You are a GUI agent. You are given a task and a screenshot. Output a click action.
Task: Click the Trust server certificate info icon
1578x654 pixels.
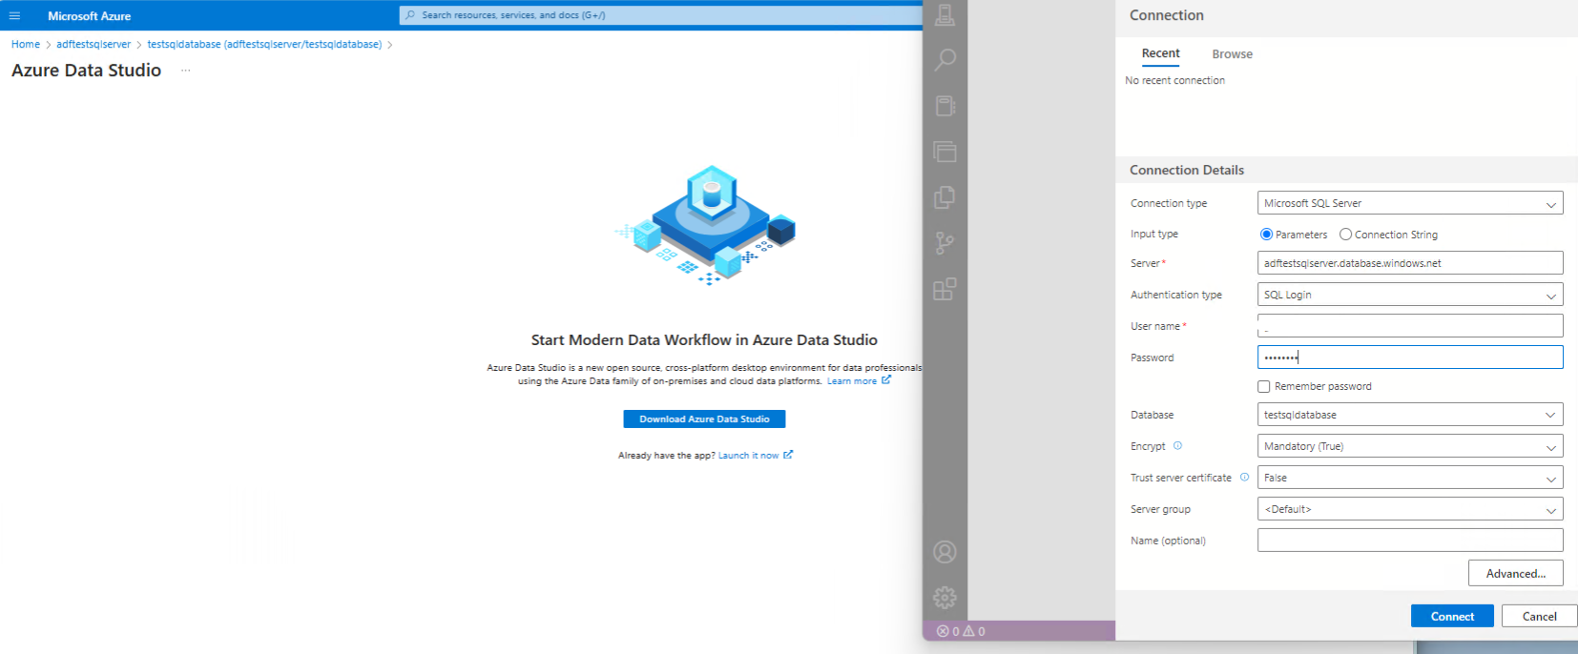click(x=1244, y=477)
